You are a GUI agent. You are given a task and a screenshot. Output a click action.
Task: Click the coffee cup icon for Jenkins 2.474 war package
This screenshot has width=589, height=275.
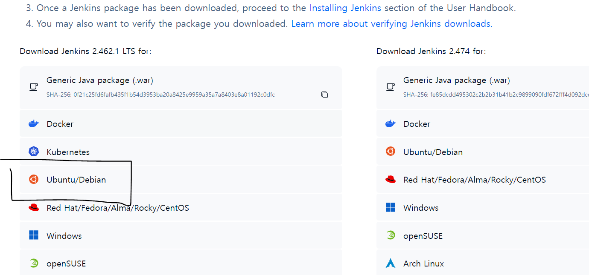391,87
